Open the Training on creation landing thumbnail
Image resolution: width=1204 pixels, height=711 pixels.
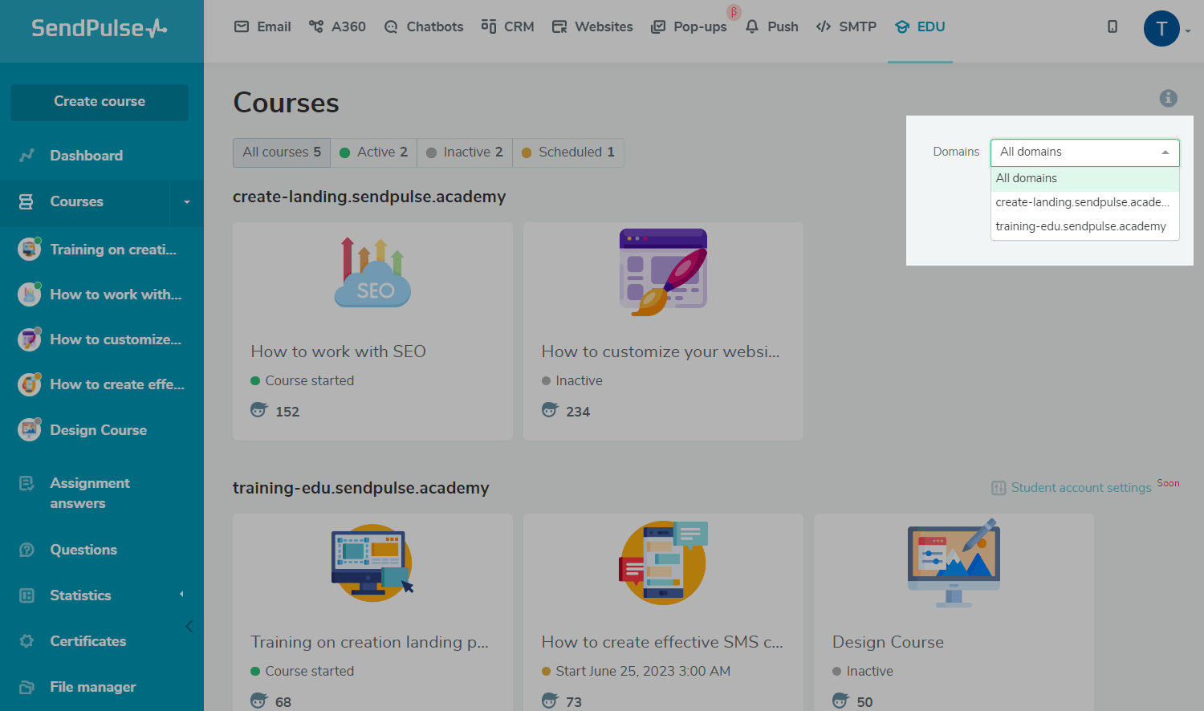coord(372,563)
